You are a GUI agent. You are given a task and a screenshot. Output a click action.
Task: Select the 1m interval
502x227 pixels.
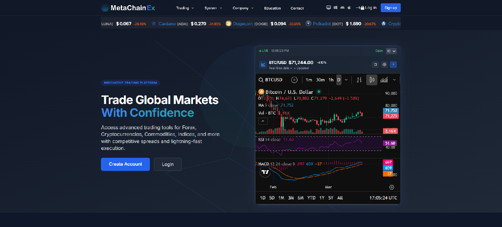[309, 80]
